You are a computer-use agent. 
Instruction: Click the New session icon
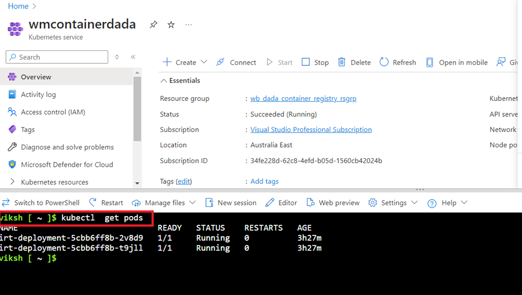(209, 203)
